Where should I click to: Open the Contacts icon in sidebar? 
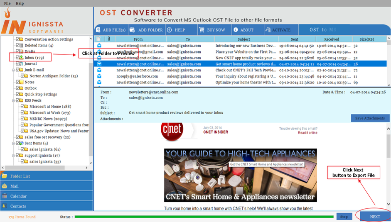coord(4,206)
